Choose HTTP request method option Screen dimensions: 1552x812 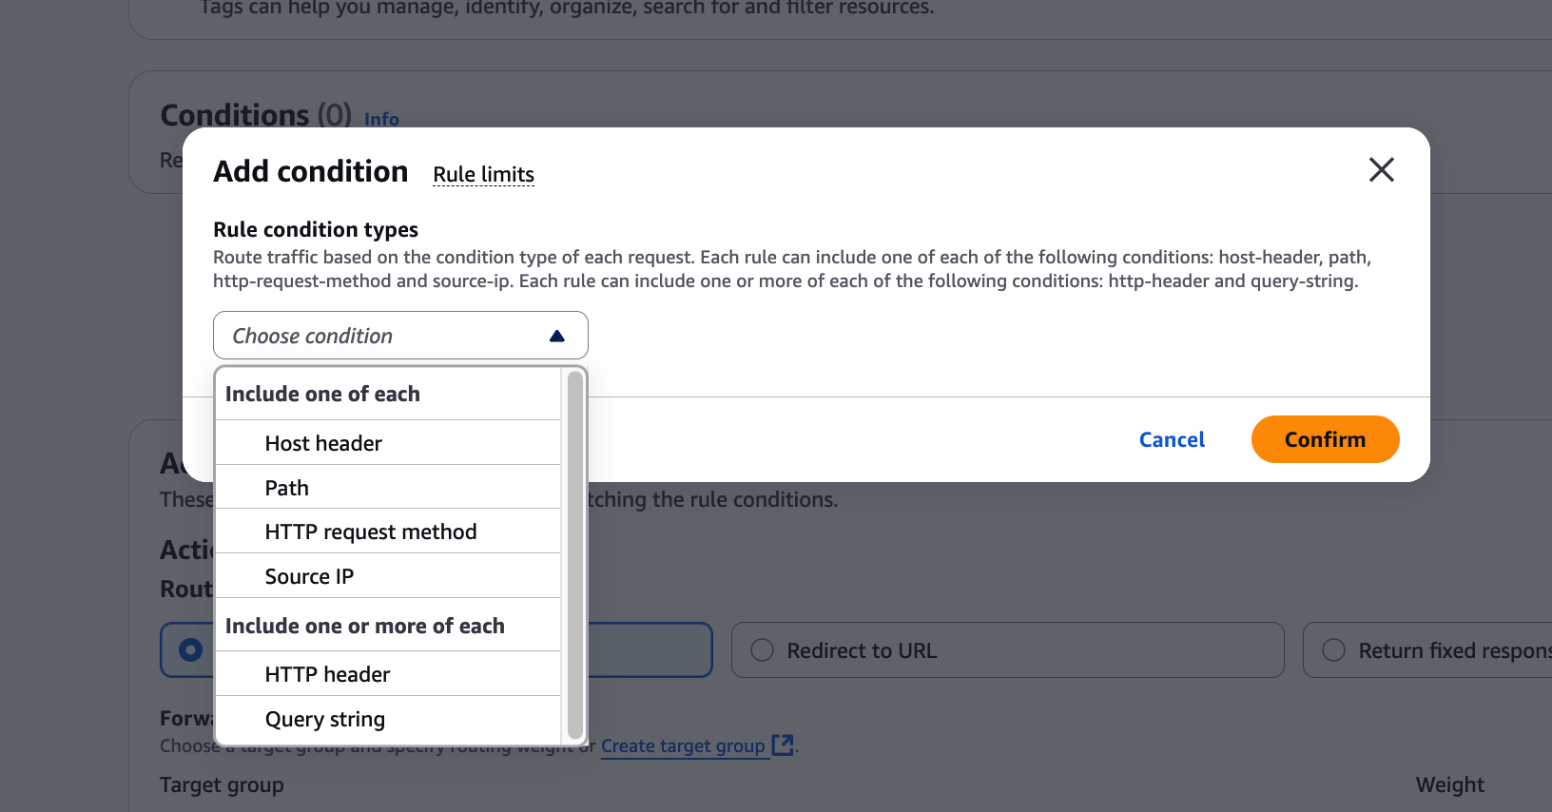coord(371,532)
